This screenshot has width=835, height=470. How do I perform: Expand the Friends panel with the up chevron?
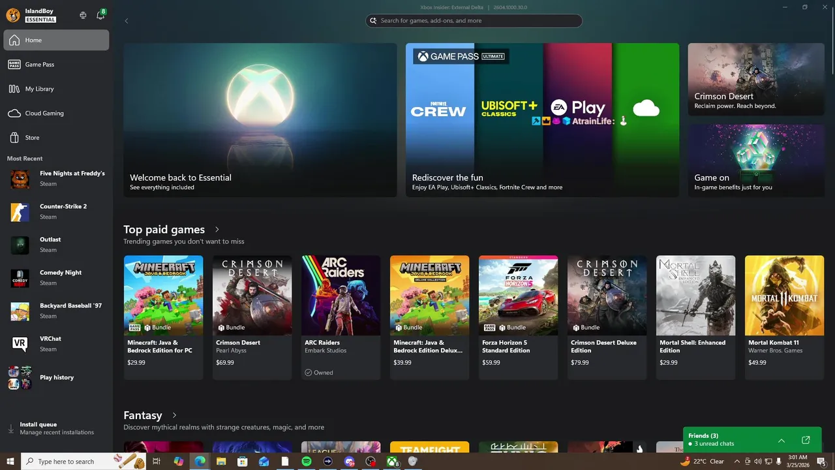pyautogui.click(x=782, y=440)
